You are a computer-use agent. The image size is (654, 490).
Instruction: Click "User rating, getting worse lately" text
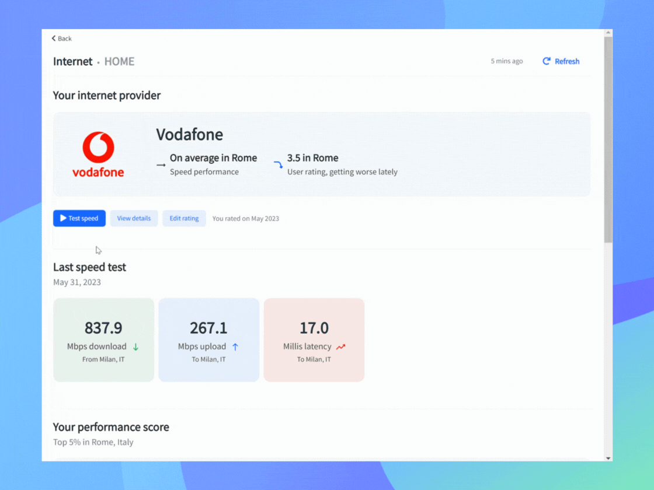[342, 171]
